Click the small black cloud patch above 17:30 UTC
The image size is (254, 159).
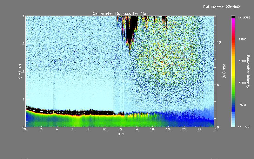pos(164,18)
